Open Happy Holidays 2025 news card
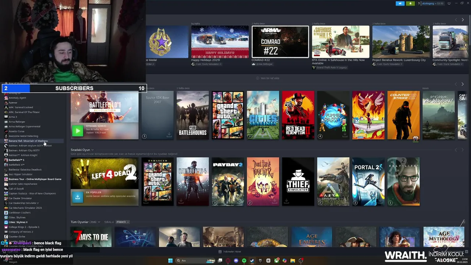The width and height of the screenshot is (471, 265). [220, 42]
